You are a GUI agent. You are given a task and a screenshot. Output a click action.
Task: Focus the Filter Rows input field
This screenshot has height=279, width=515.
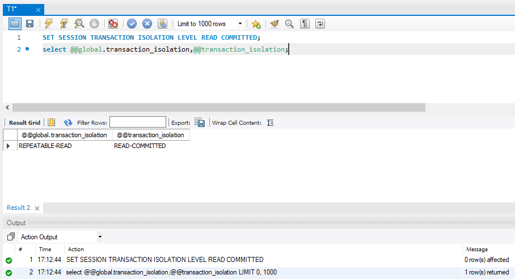(138, 122)
